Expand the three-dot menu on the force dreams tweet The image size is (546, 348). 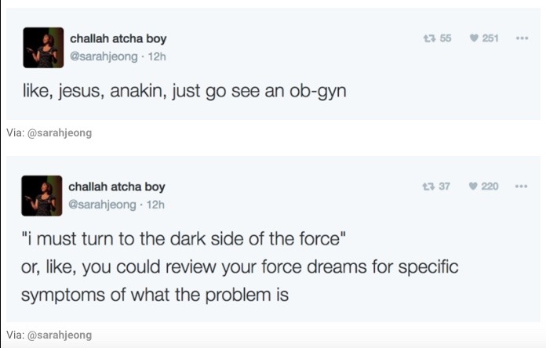(x=522, y=186)
